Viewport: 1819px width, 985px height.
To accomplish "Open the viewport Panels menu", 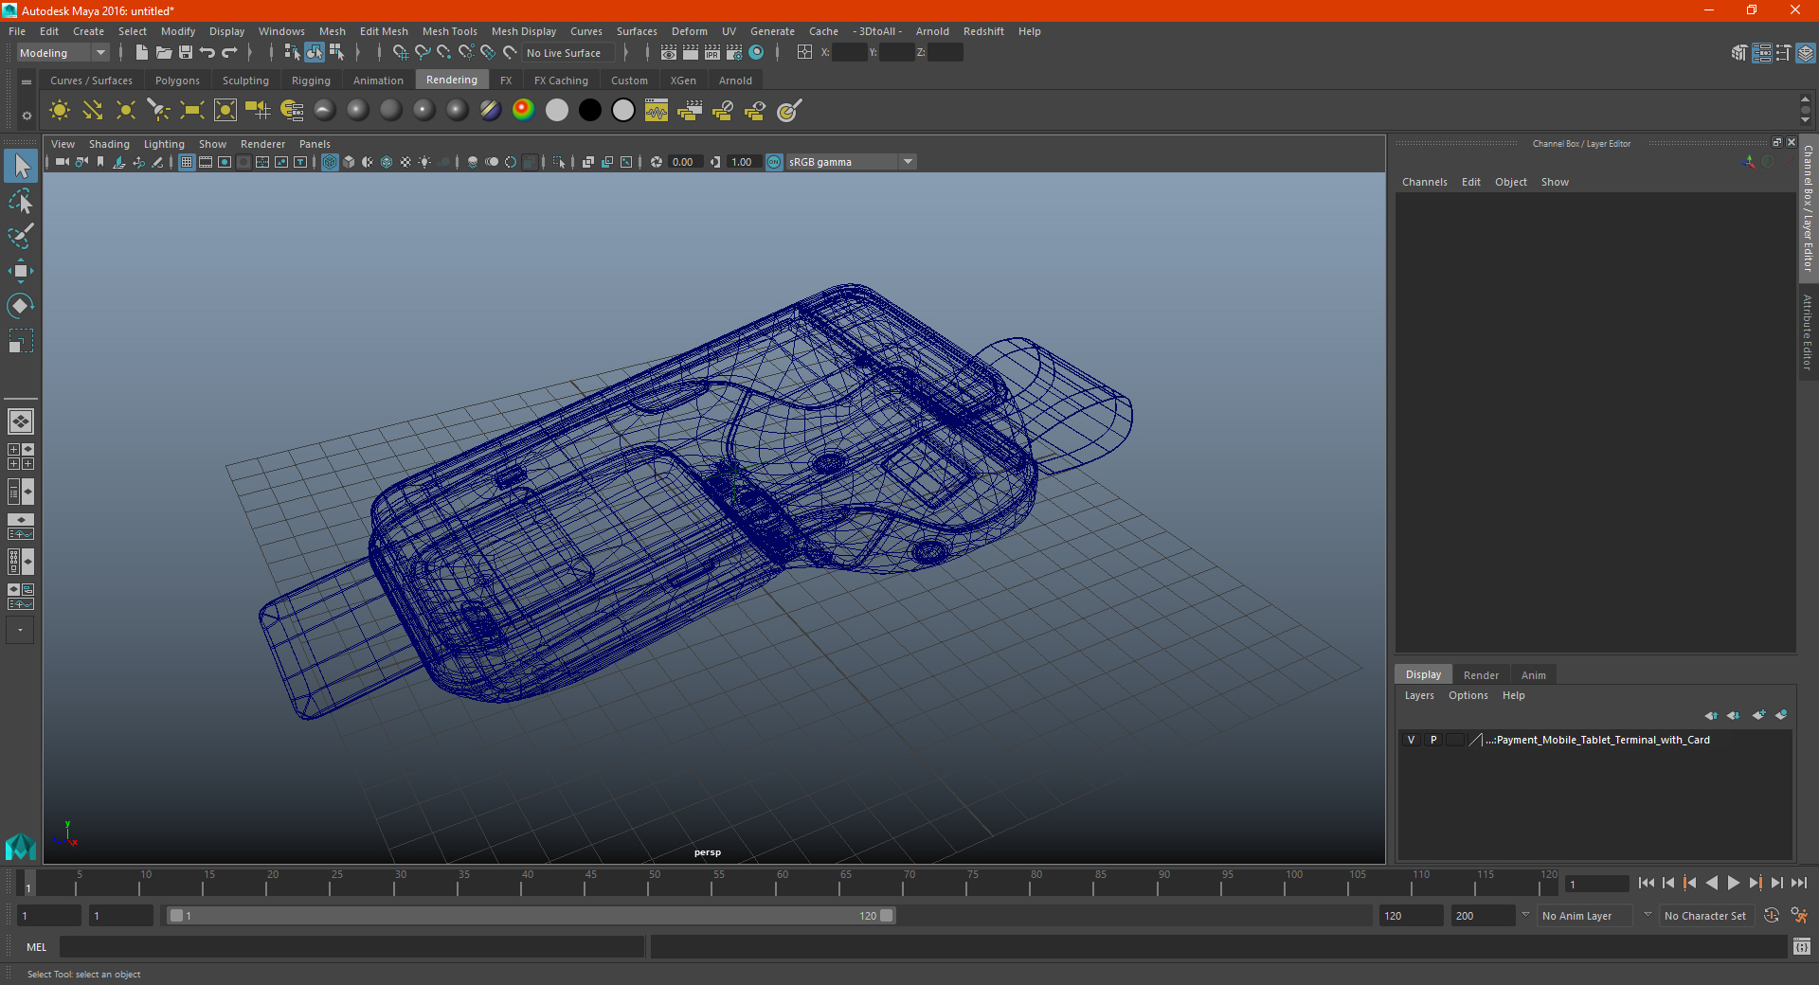I will [315, 144].
